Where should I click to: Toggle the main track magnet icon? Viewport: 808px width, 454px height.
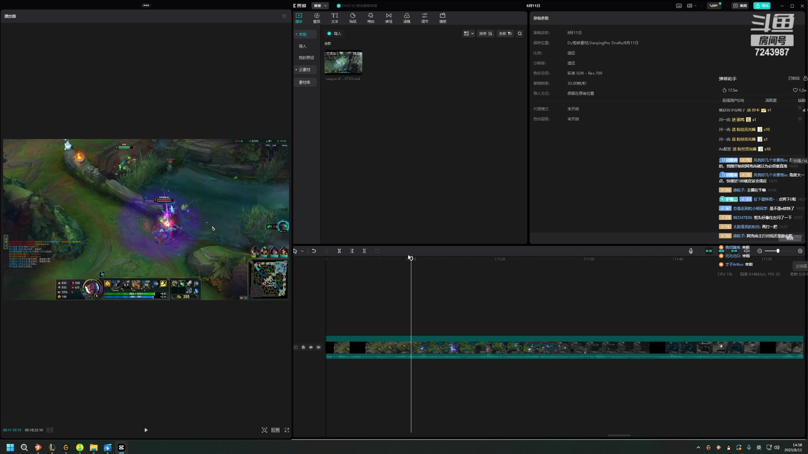[x=709, y=251]
